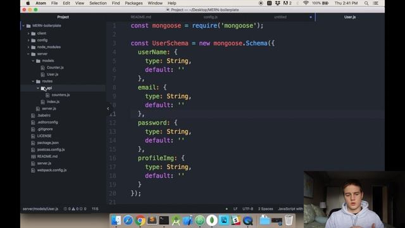405x228 pixels.
Task: Switch to the README.md tab
Action: (140, 17)
